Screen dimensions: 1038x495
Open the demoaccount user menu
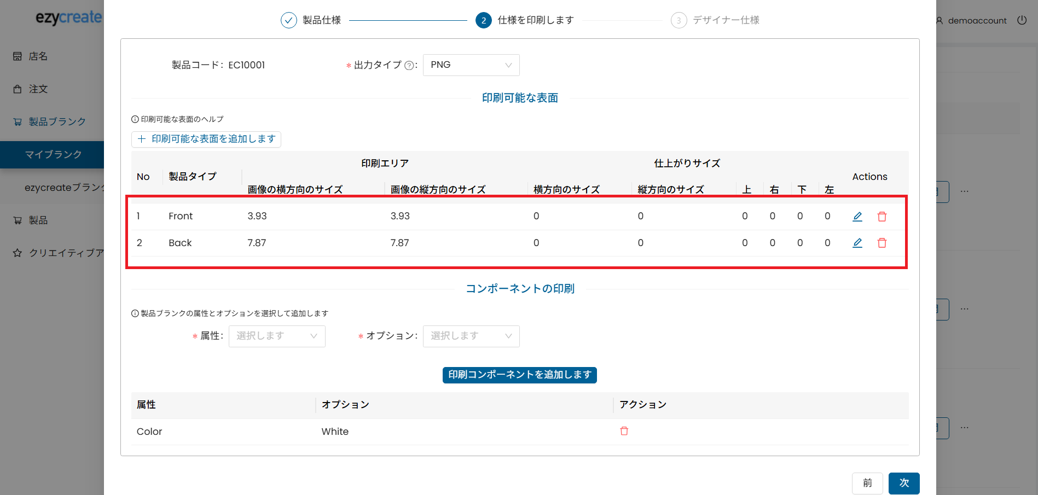(971, 21)
